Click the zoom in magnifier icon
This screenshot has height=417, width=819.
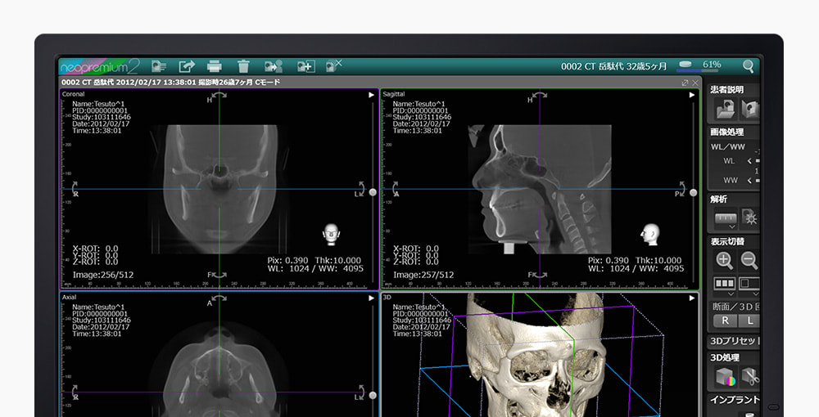point(725,260)
